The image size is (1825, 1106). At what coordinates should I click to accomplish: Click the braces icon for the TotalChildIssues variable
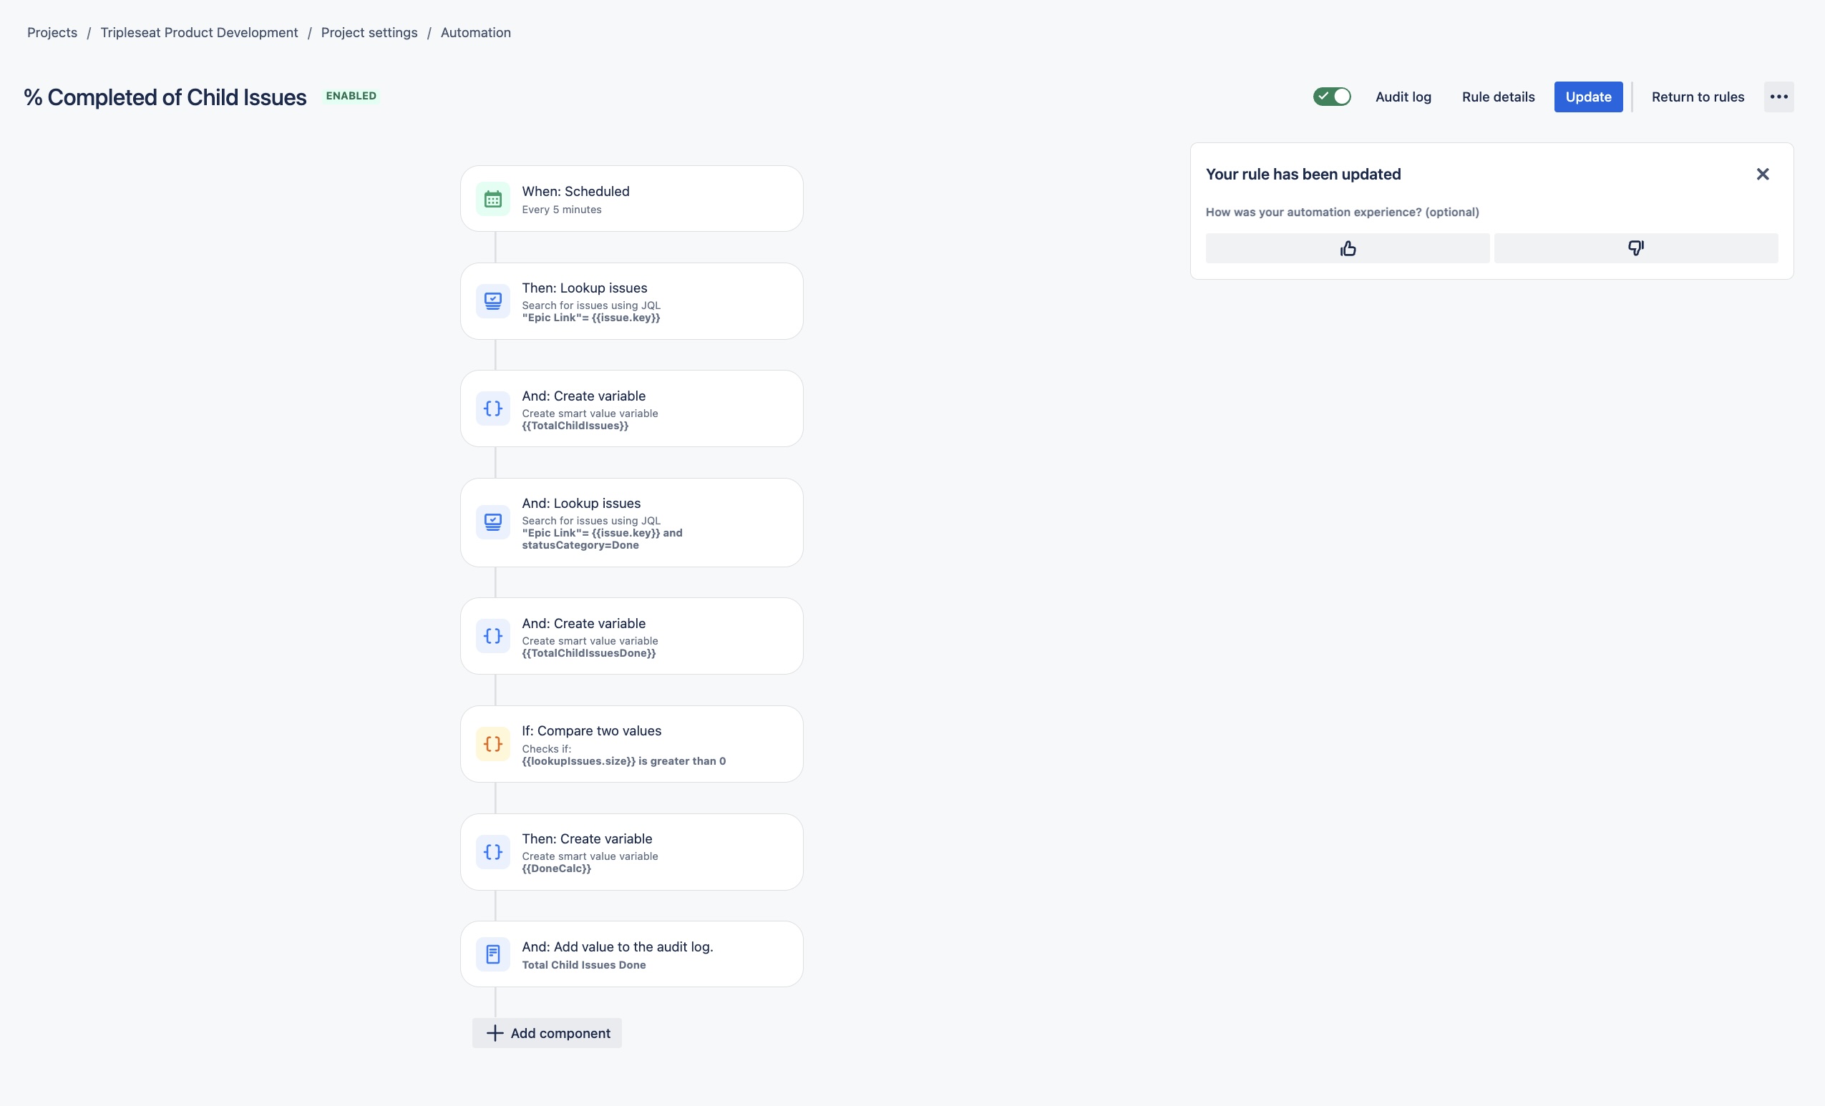coord(492,408)
